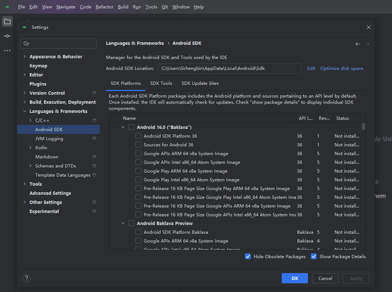
Task: Click the search magnifier icon in Settings
Action: tap(26, 44)
